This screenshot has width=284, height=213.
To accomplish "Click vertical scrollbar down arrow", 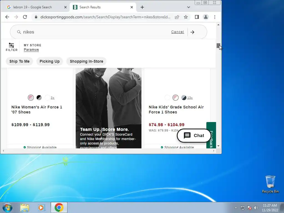I will pyautogui.click(x=219, y=146).
